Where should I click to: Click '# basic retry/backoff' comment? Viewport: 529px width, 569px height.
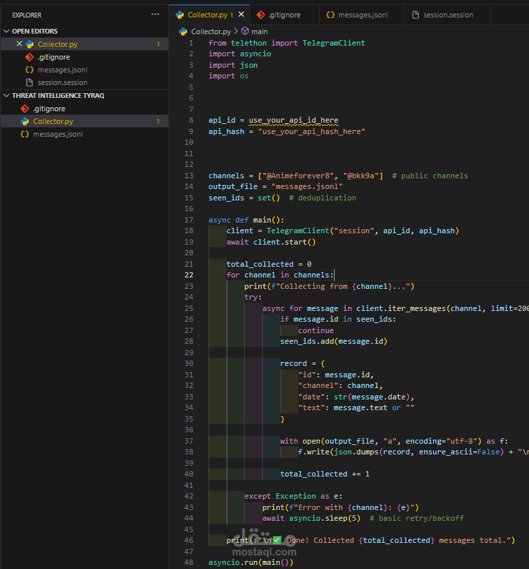click(416, 518)
